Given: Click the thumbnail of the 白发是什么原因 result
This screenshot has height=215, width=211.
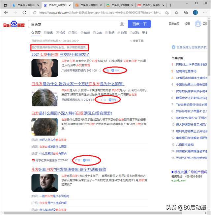Looking at the screenshot, I should click(x=45, y=127).
